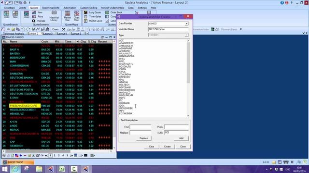Click the Suffix text field

pyautogui.click(x=176, y=133)
